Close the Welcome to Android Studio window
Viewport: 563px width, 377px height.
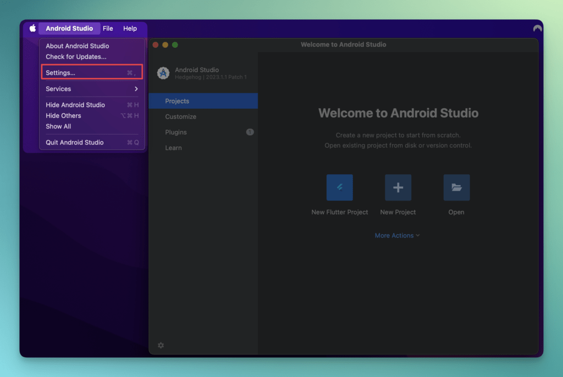(156, 45)
